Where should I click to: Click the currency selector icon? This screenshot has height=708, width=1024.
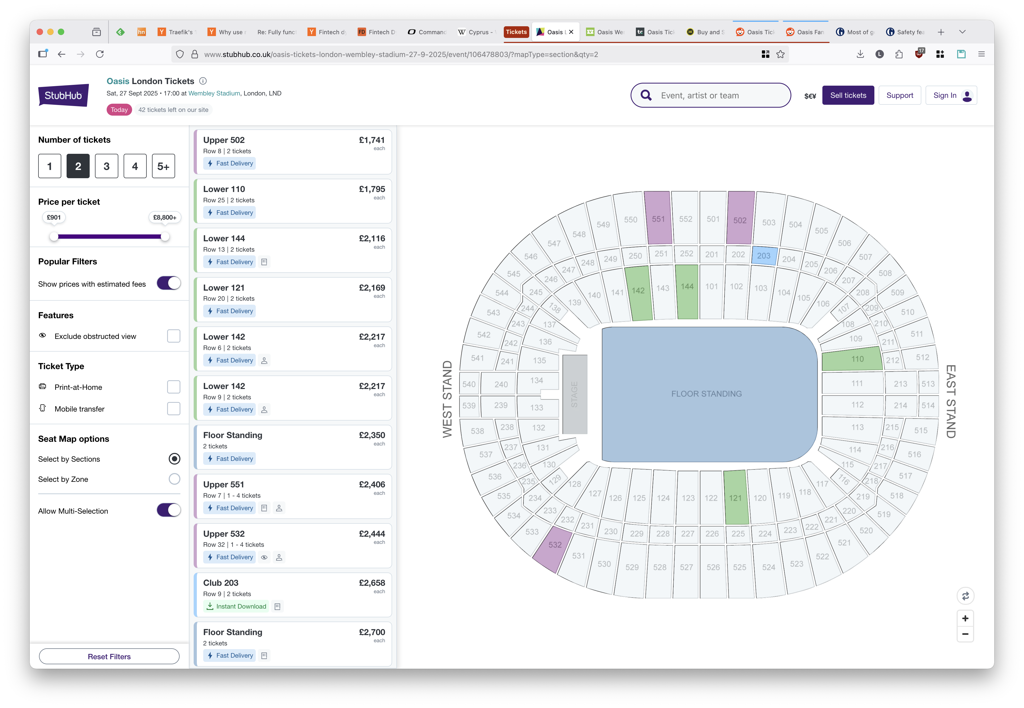(x=810, y=96)
